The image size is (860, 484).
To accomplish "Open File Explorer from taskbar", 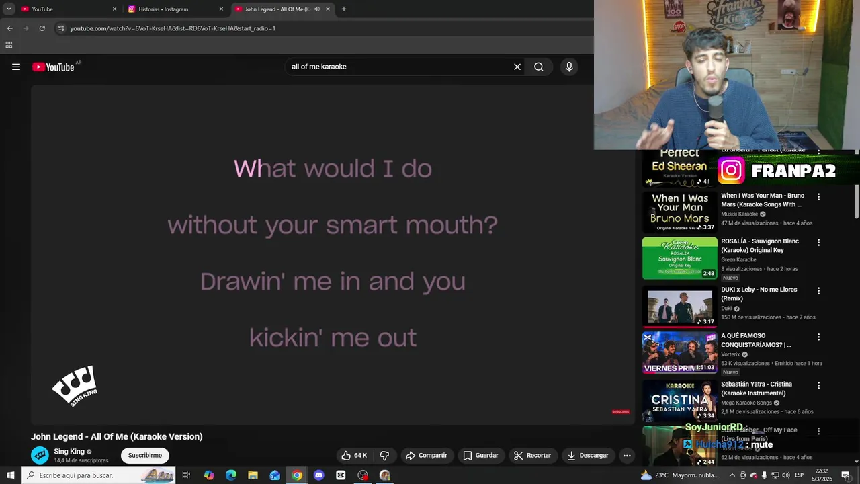I will coord(253,475).
